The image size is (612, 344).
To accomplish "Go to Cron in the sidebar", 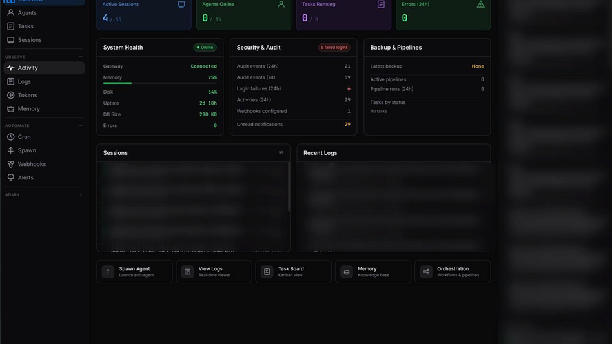I will click(44, 137).
